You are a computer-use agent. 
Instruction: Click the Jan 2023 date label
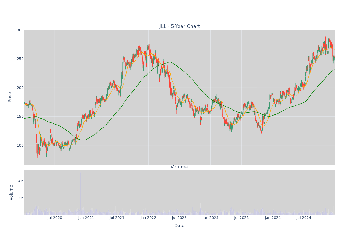tap(211, 218)
